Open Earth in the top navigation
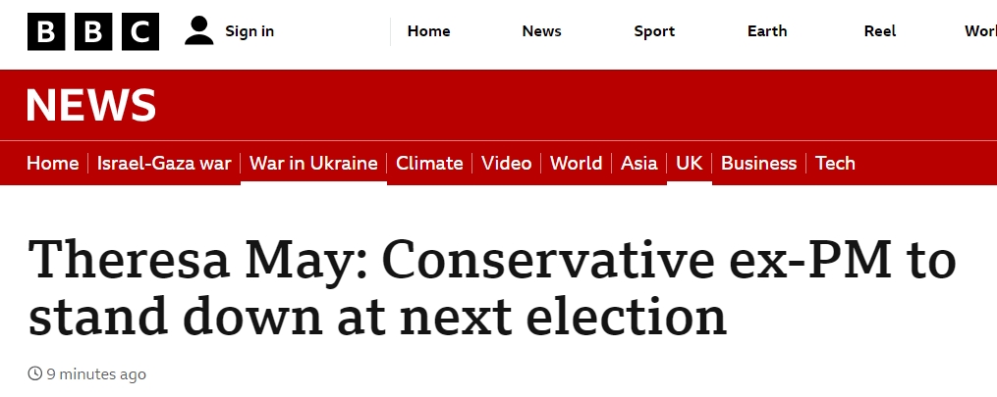 (767, 31)
